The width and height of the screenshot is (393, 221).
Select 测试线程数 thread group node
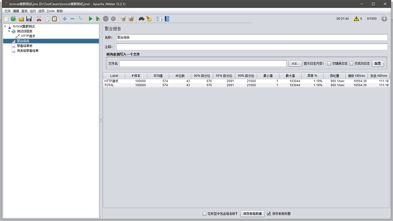pos(25,31)
